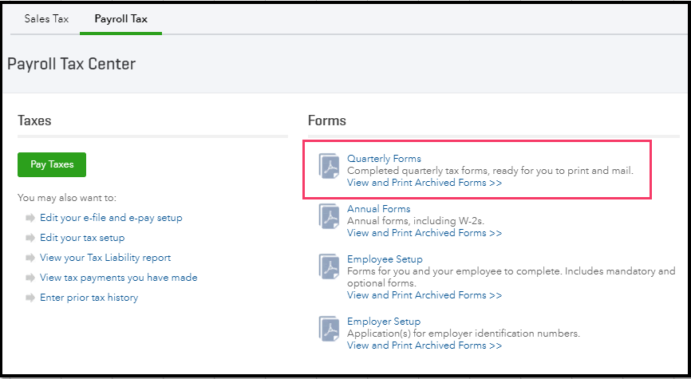This screenshot has height=379, width=691.
Task: Click arrow icon beside Enter prior tax history
Action: [30, 298]
